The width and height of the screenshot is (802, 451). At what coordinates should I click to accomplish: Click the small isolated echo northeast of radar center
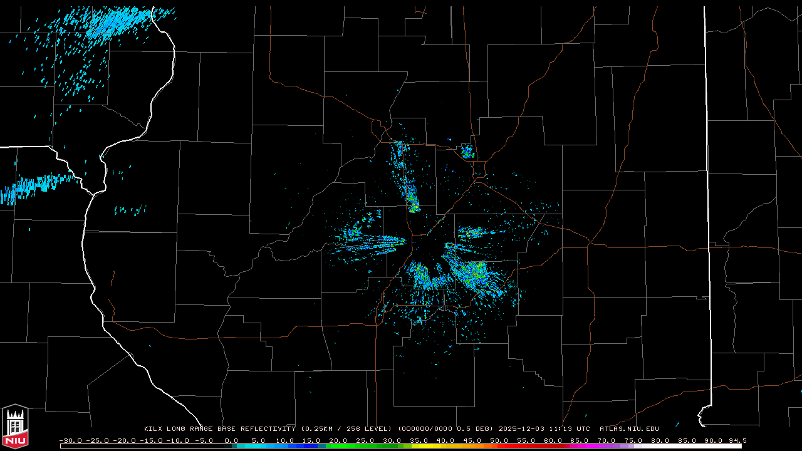point(467,151)
